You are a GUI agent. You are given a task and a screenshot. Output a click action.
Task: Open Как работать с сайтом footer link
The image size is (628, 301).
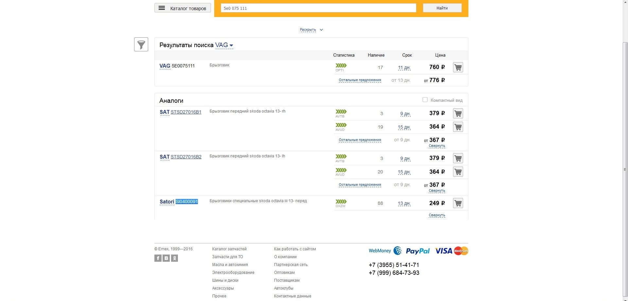(x=295, y=249)
